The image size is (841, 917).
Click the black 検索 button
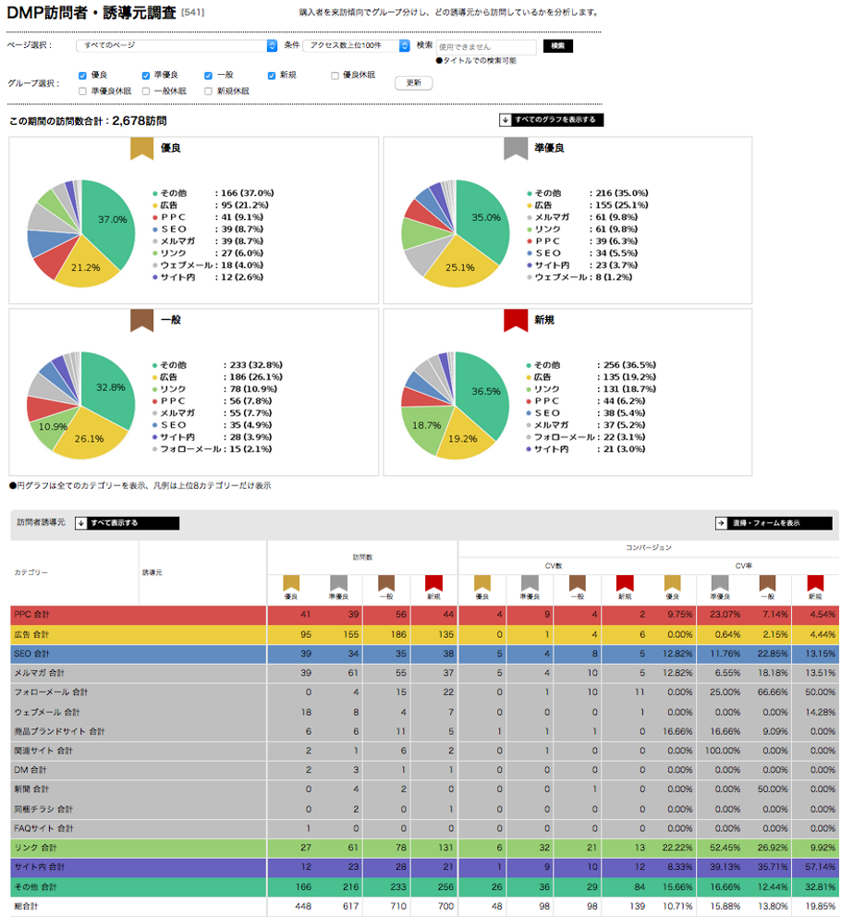pos(558,46)
